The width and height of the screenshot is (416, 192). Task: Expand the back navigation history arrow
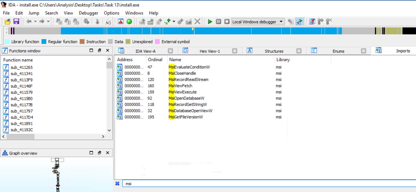tap(35, 21)
